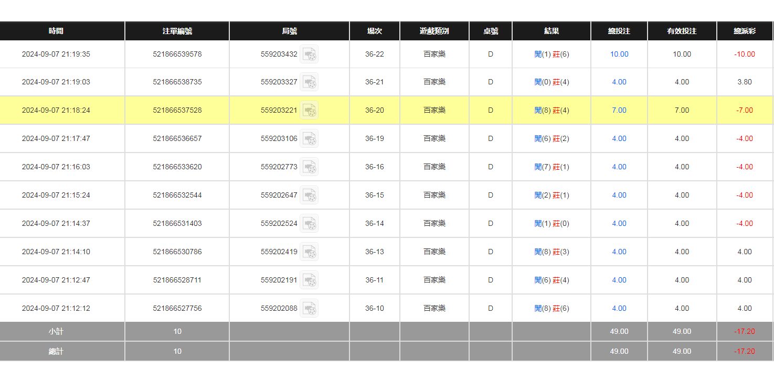
Task: Open video replay icon for round 559203432
Action: [x=309, y=55]
